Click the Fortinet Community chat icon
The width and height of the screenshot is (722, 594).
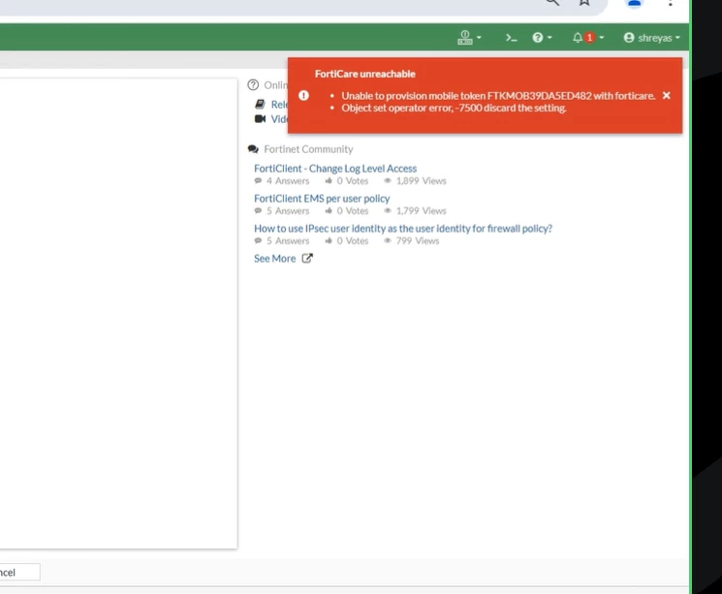253,149
